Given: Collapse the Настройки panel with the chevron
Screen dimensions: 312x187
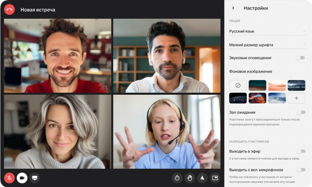Looking at the screenshot, I should (233, 8).
